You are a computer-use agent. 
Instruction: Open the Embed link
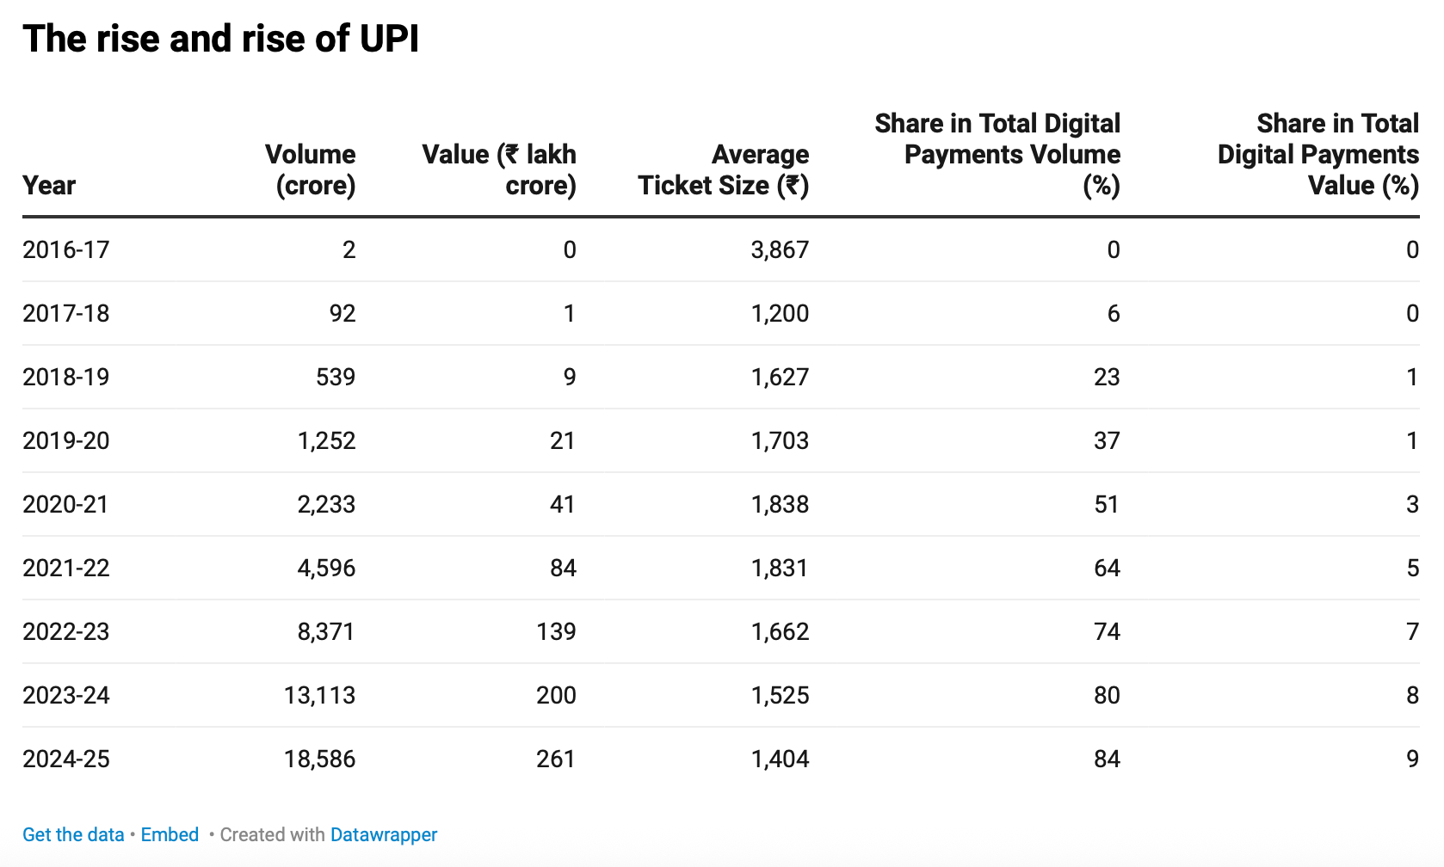pyautogui.click(x=170, y=834)
